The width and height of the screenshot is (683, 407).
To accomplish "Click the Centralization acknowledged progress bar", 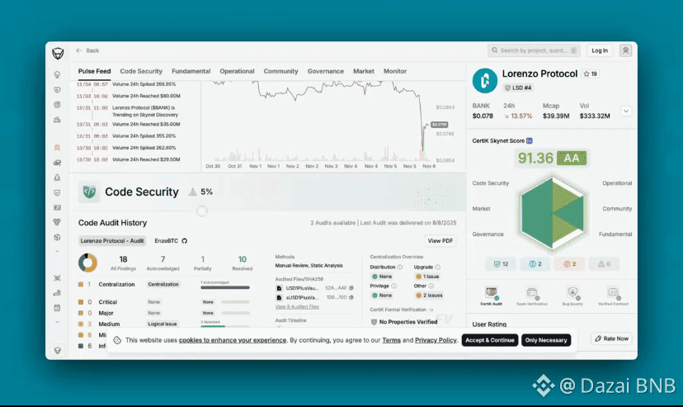I will click(x=225, y=287).
